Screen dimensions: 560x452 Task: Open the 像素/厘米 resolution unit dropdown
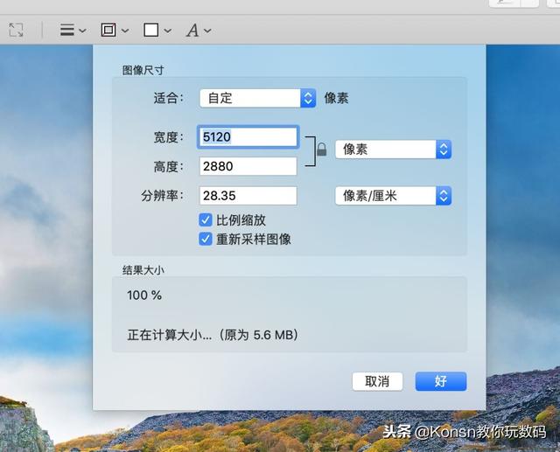coord(393,196)
